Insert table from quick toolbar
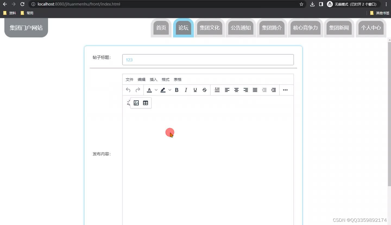This screenshot has height=225, width=391. tap(146, 103)
